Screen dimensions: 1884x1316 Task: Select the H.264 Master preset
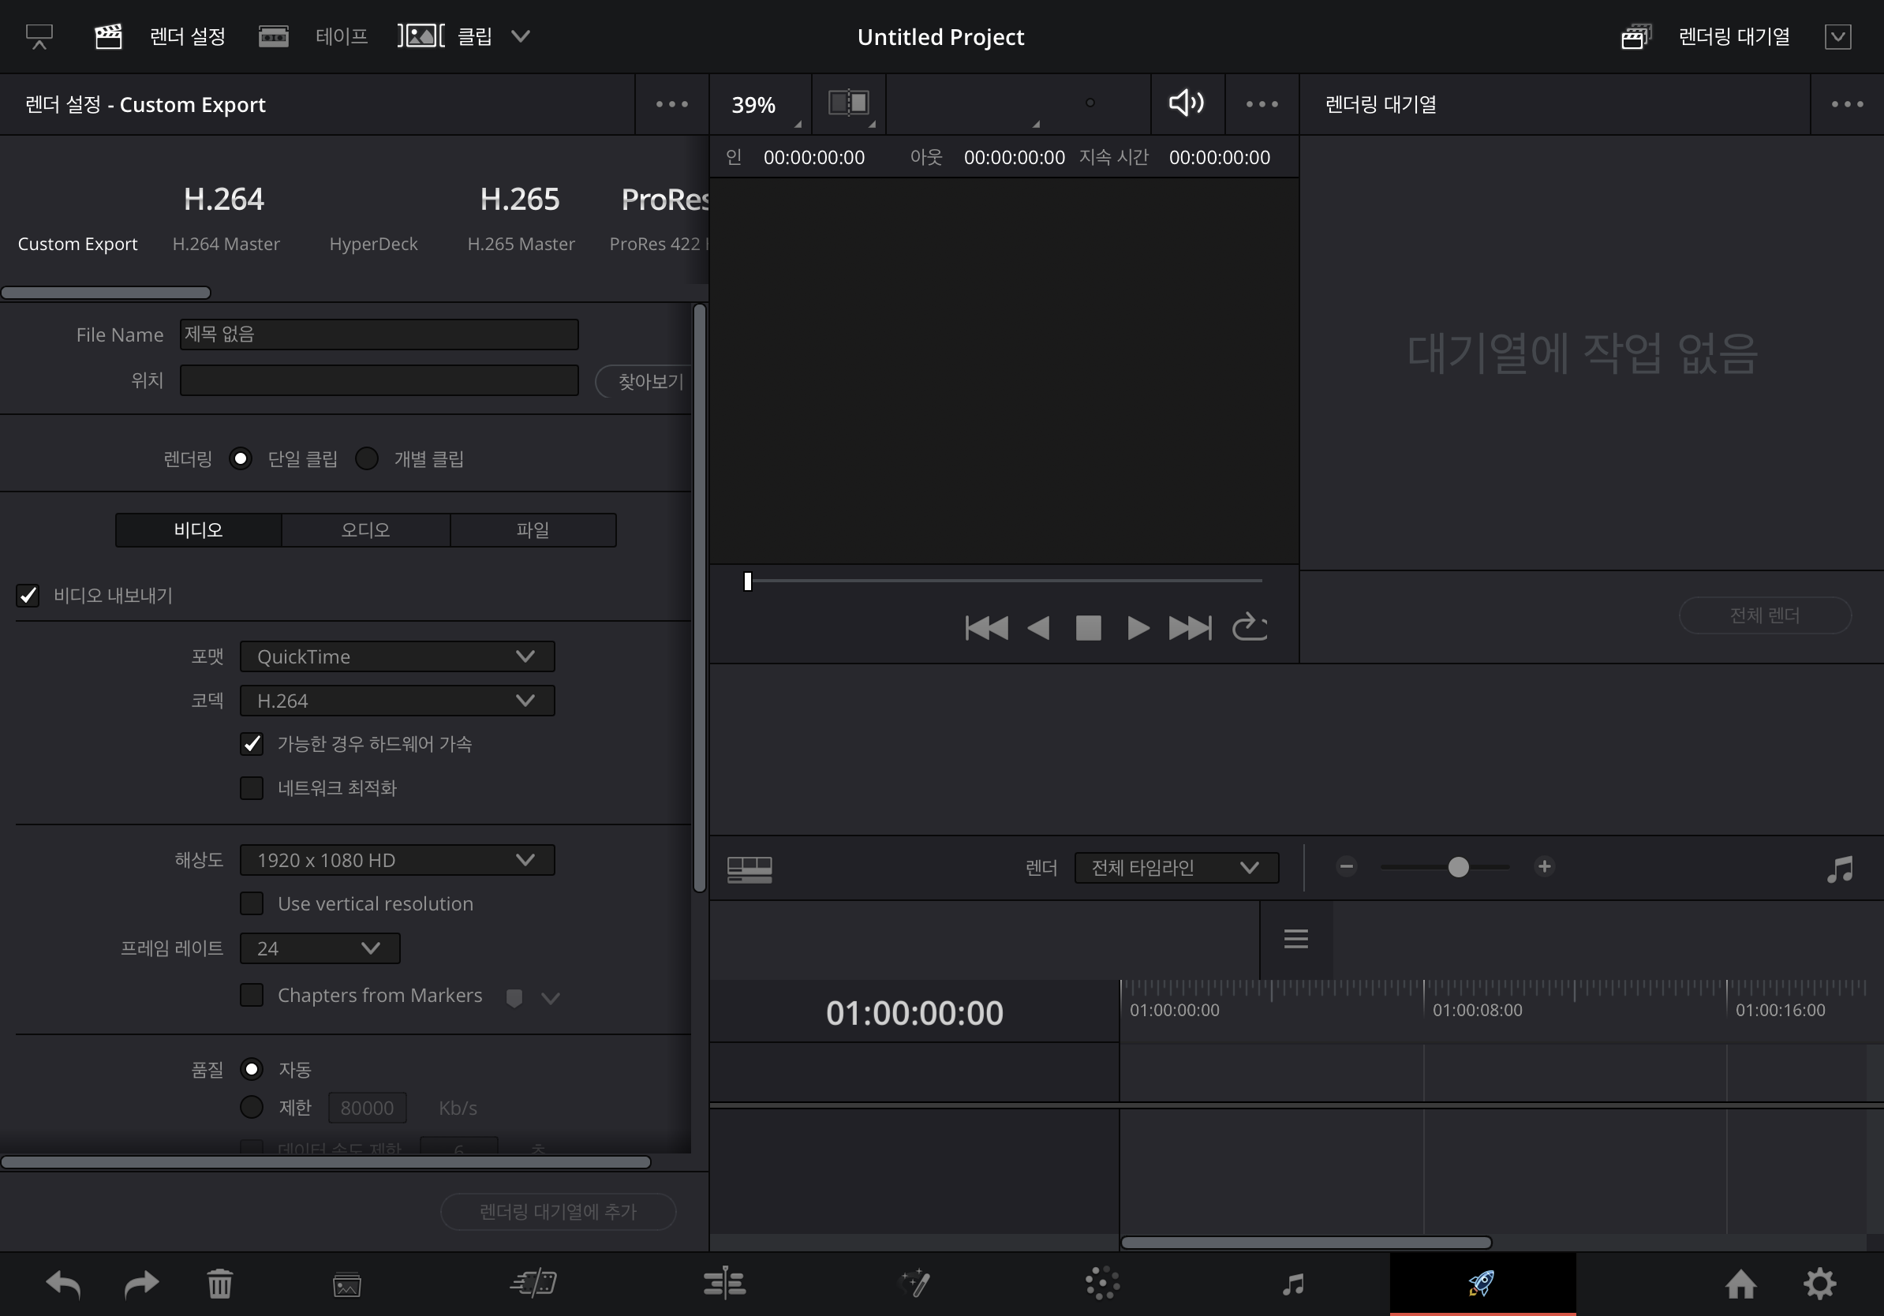pyautogui.click(x=225, y=218)
